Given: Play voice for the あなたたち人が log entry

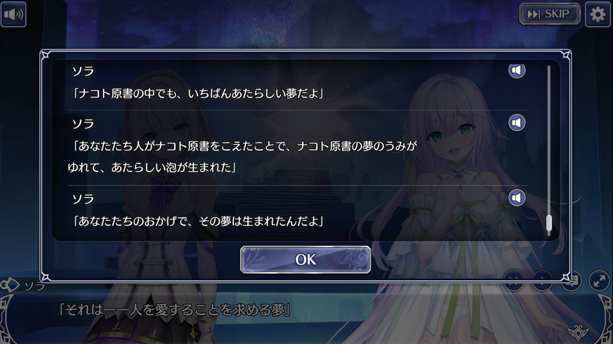Looking at the screenshot, I should 517,123.
